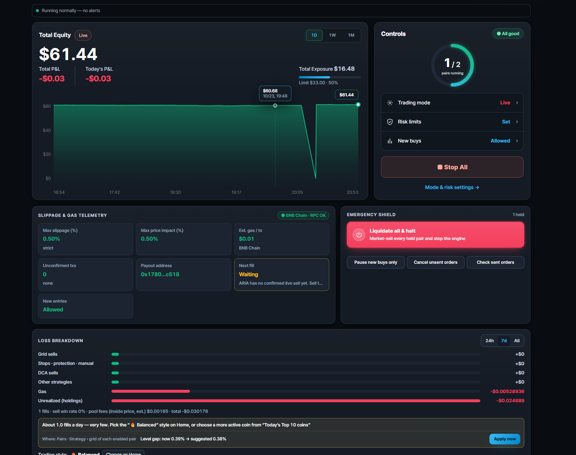Click Cancel unsent orders button
Screen dimensions: 576x455
click(x=436, y=262)
